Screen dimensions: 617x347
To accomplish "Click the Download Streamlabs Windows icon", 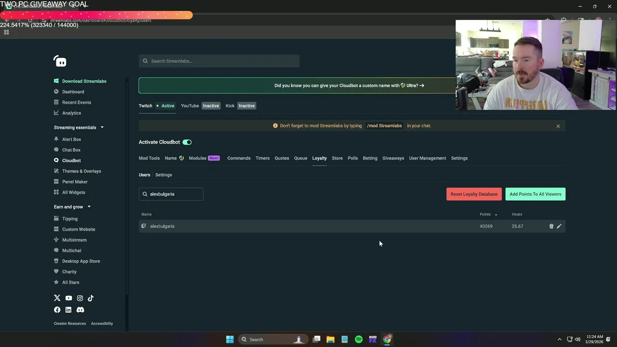I will click(56, 81).
